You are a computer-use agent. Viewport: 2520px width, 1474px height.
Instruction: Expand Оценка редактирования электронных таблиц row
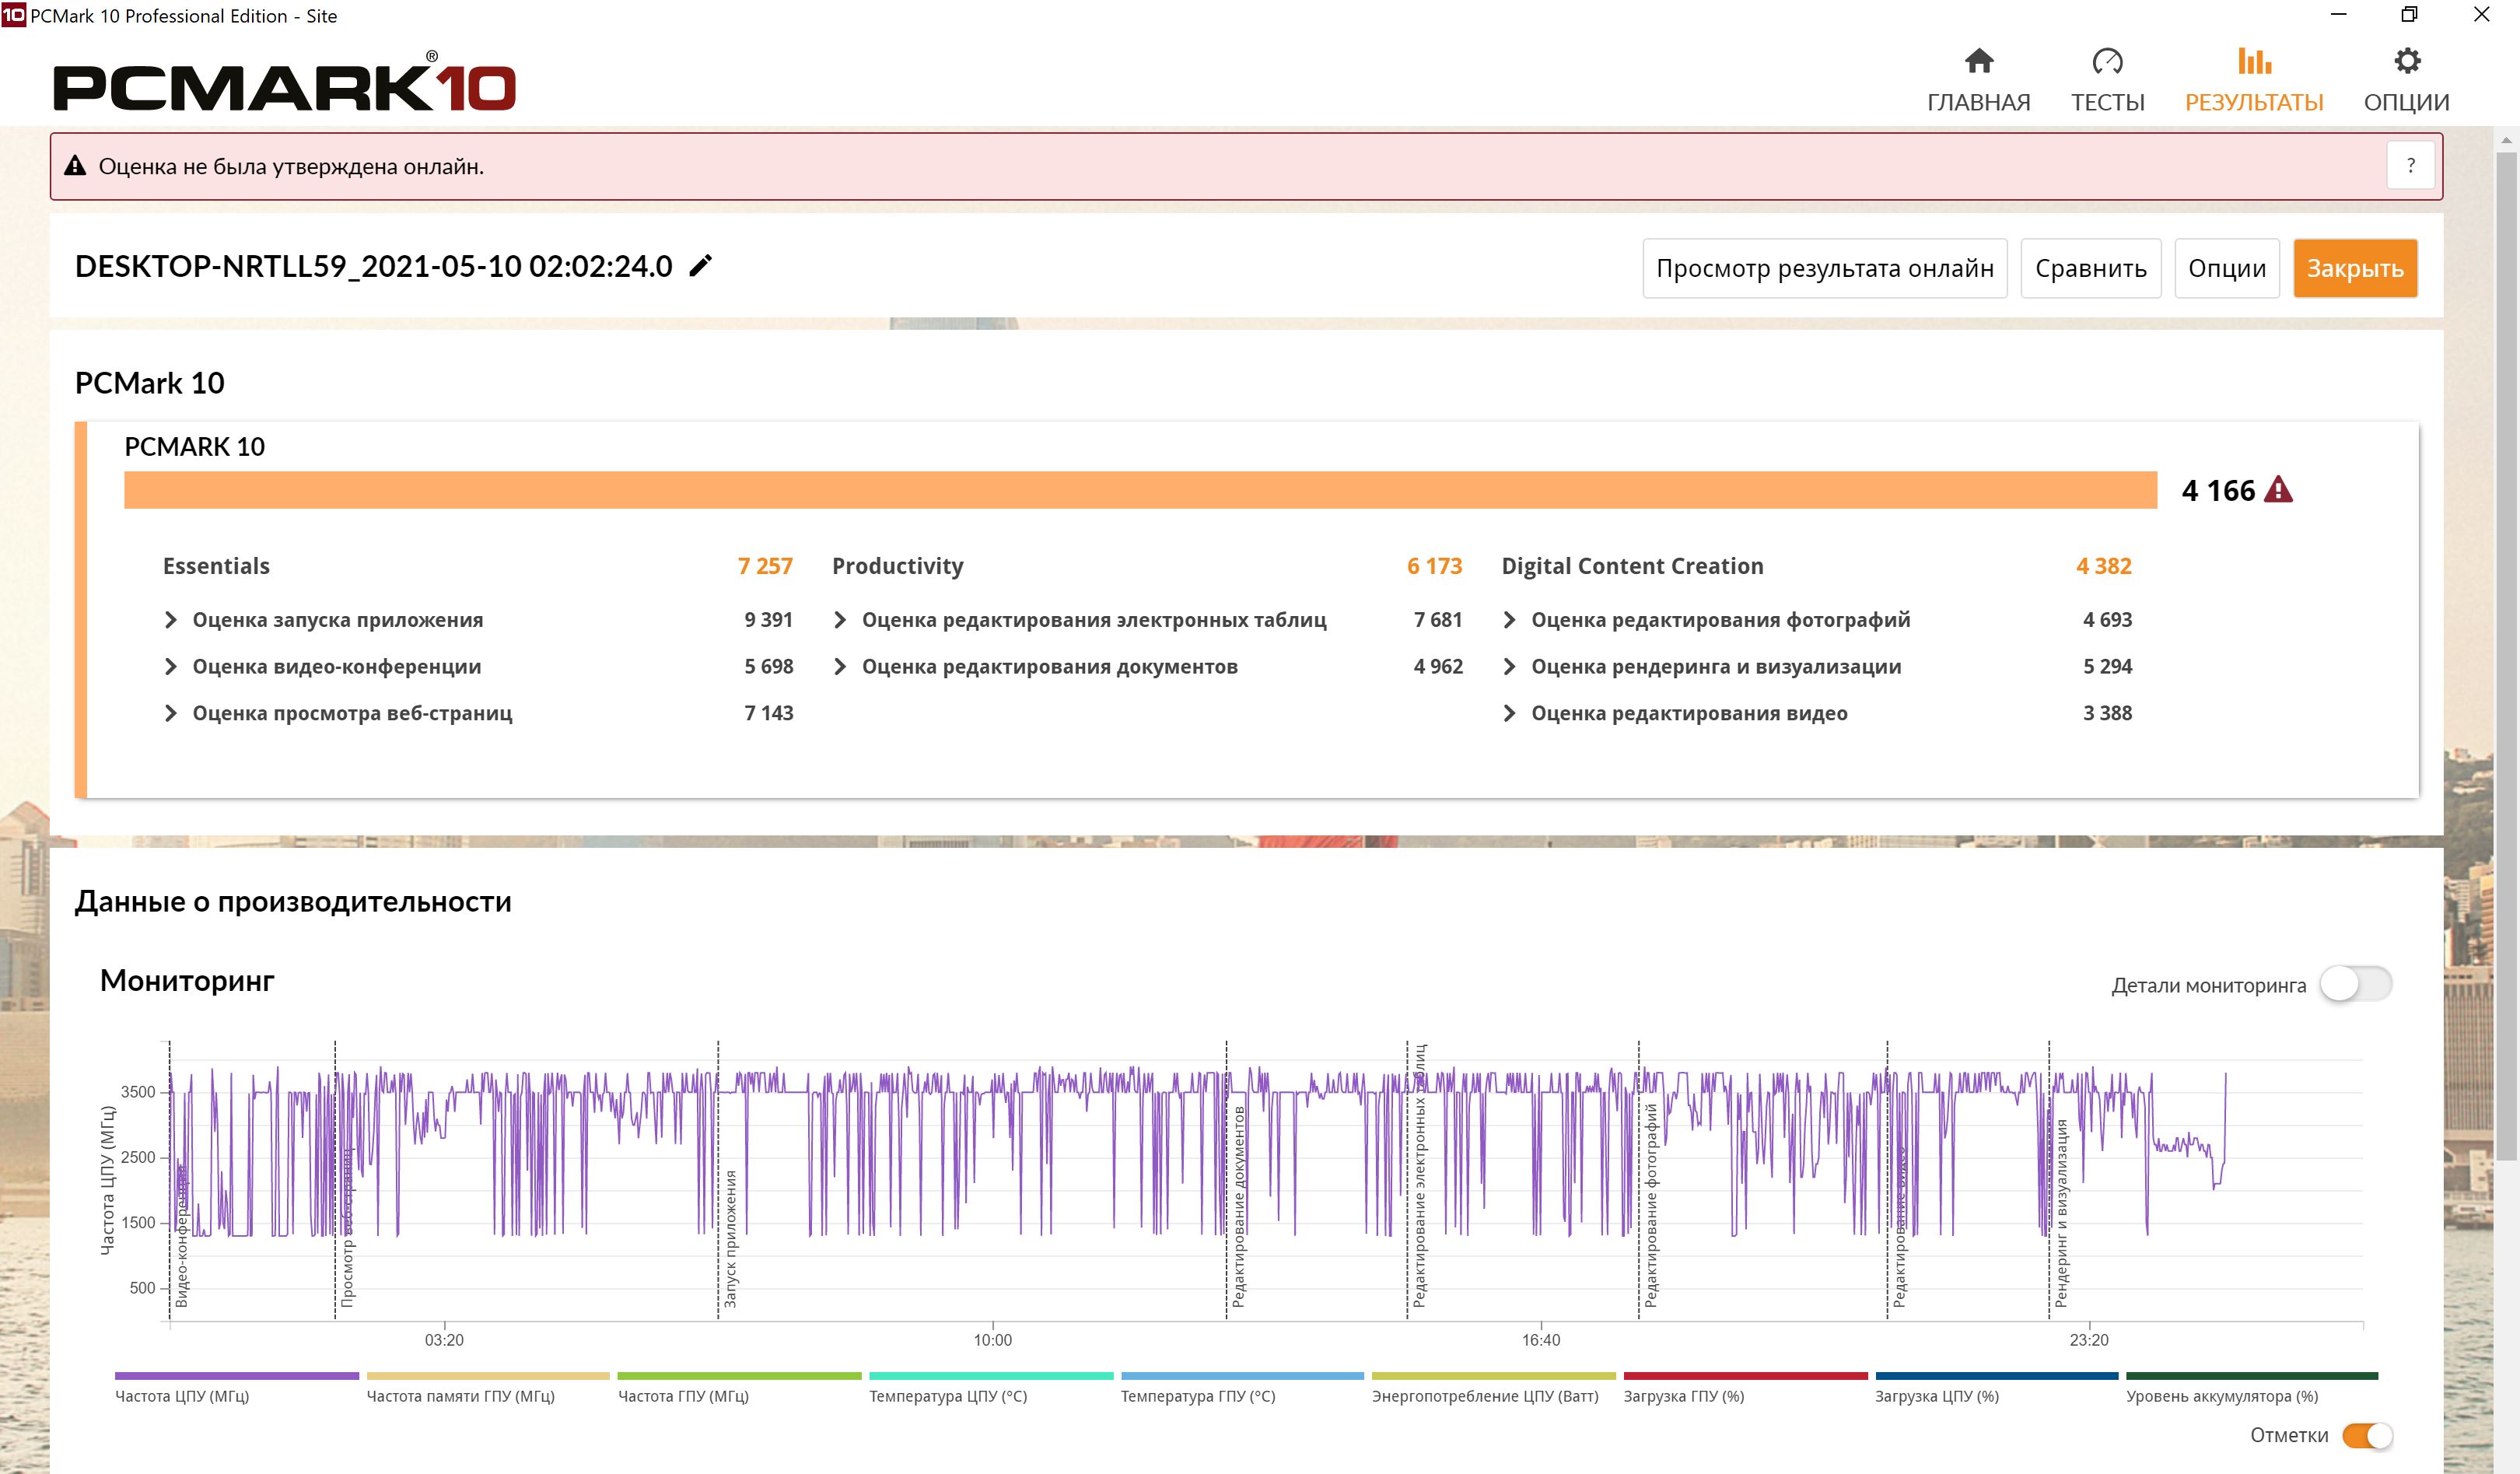click(x=840, y=620)
